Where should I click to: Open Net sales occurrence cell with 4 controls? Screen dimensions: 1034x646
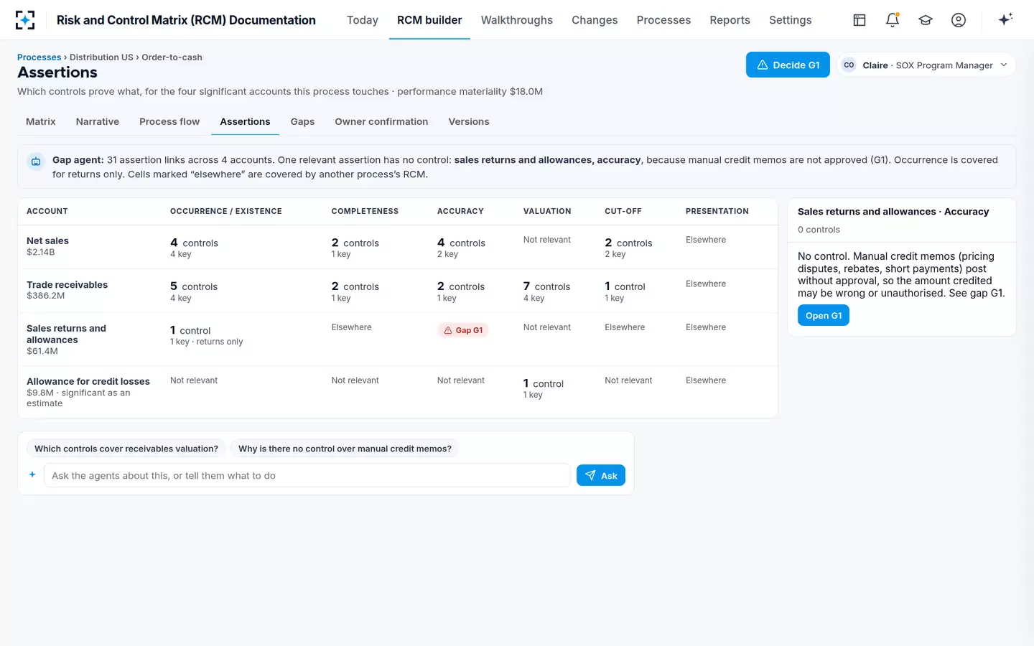[195, 248]
